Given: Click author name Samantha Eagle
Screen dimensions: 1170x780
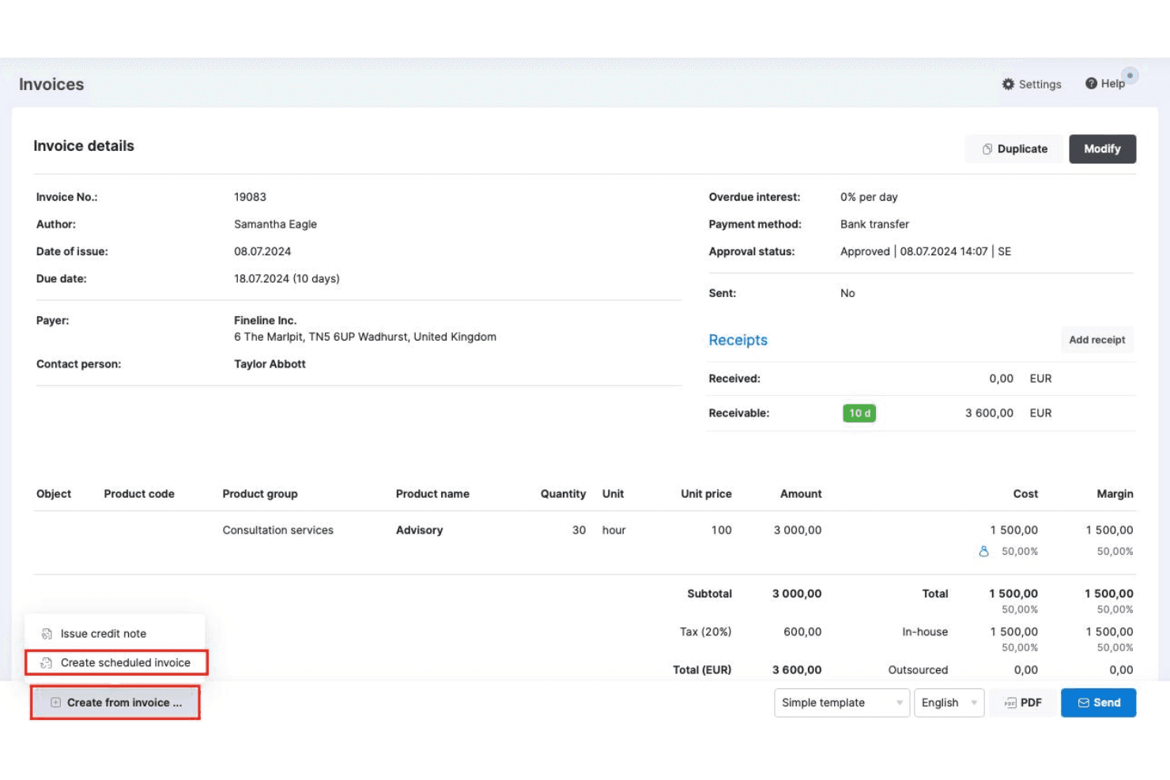Looking at the screenshot, I should pyautogui.click(x=275, y=224).
